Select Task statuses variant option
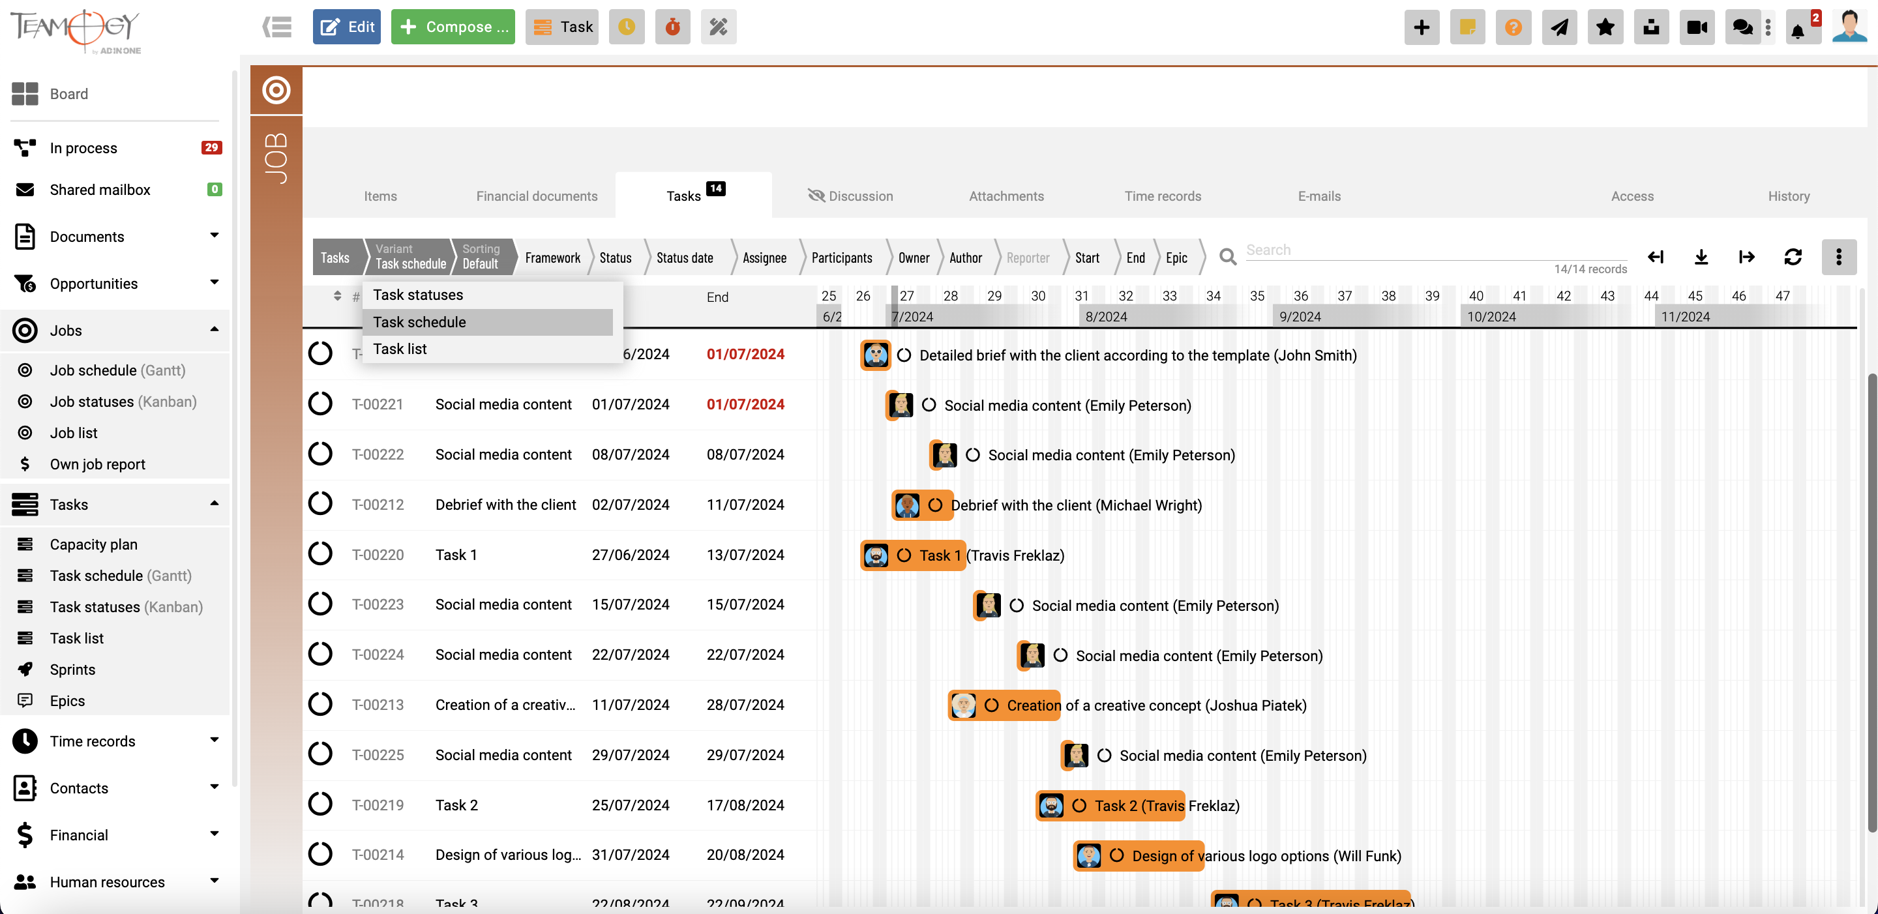1878x914 pixels. click(x=487, y=295)
